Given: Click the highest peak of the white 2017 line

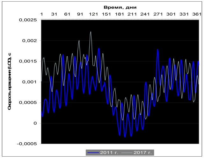Looking at the screenshot, I should click(91, 32).
